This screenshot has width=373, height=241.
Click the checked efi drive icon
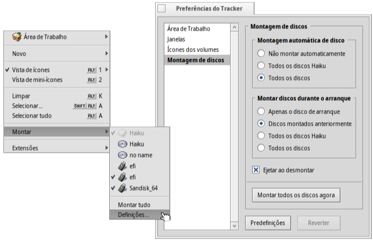[122, 177]
